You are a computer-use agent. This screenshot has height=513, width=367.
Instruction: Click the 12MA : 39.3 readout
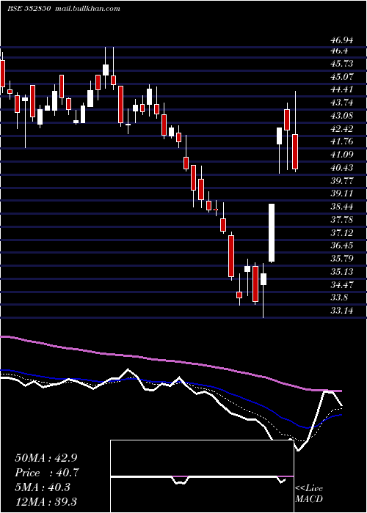click(x=46, y=501)
